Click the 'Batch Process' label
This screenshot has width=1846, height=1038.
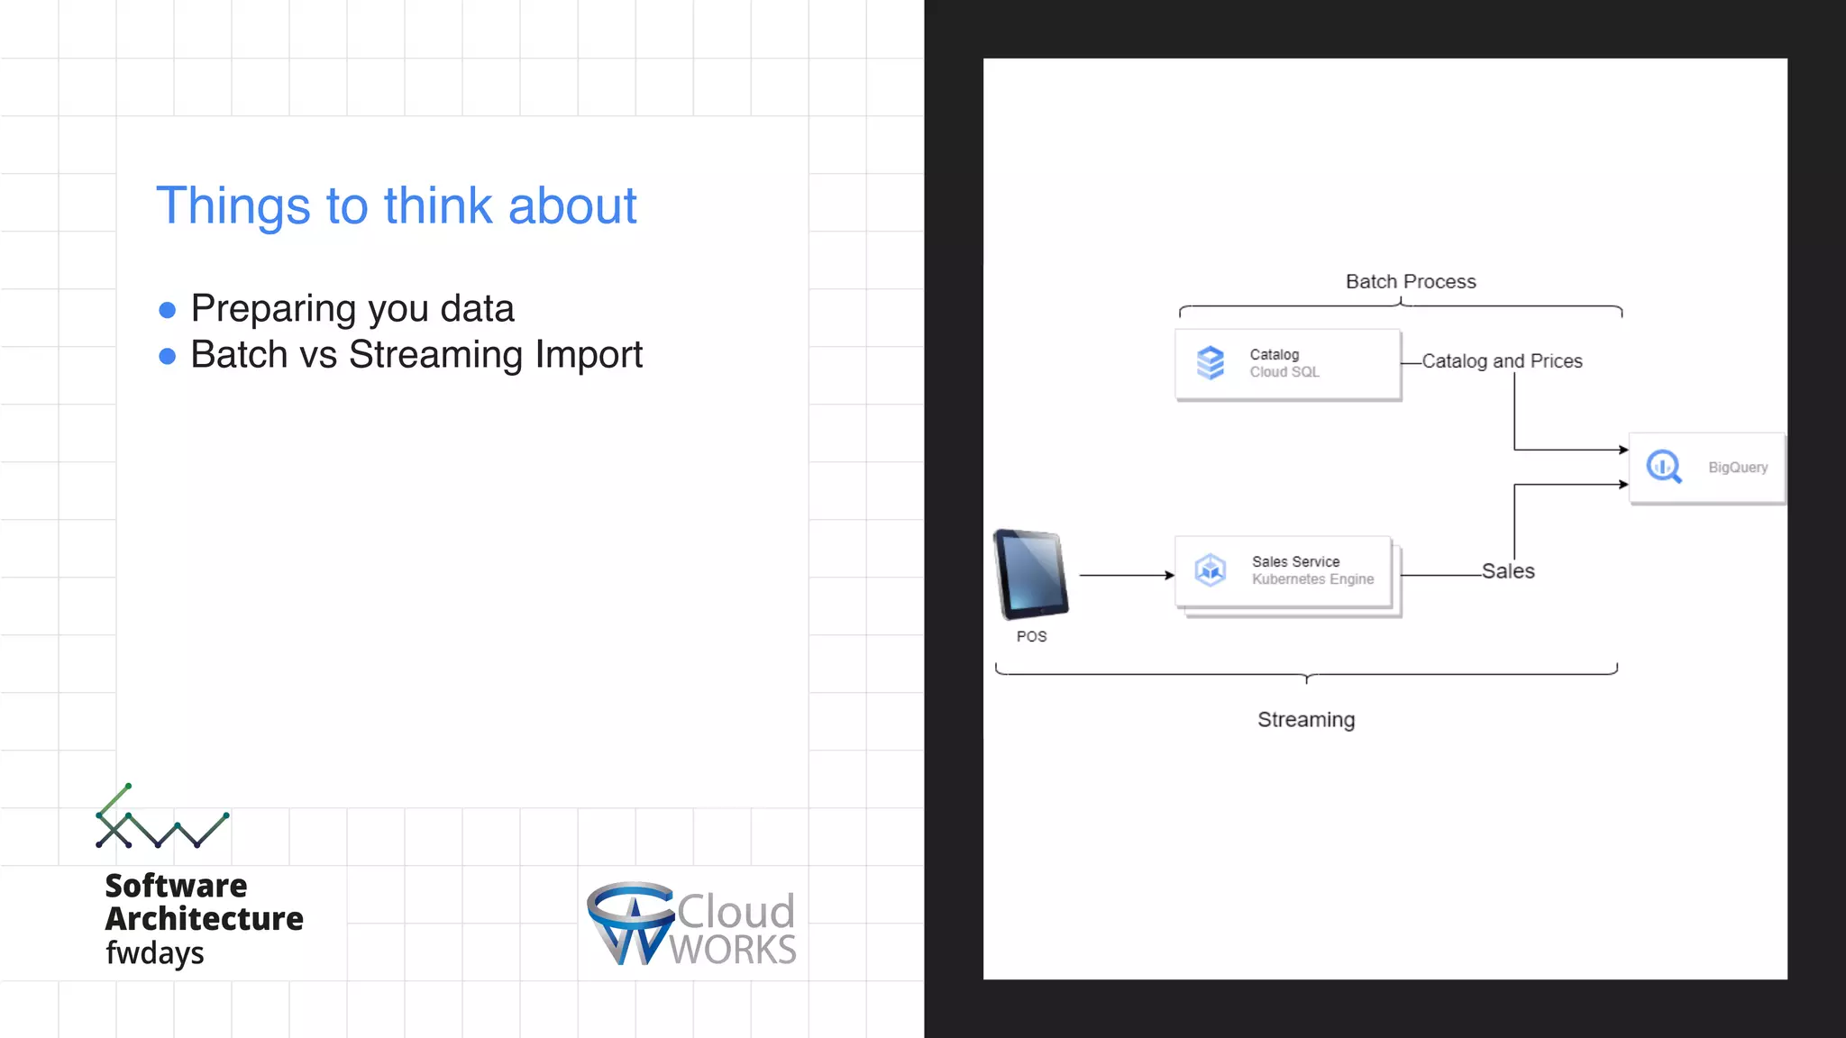pyautogui.click(x=1411, y=282)
